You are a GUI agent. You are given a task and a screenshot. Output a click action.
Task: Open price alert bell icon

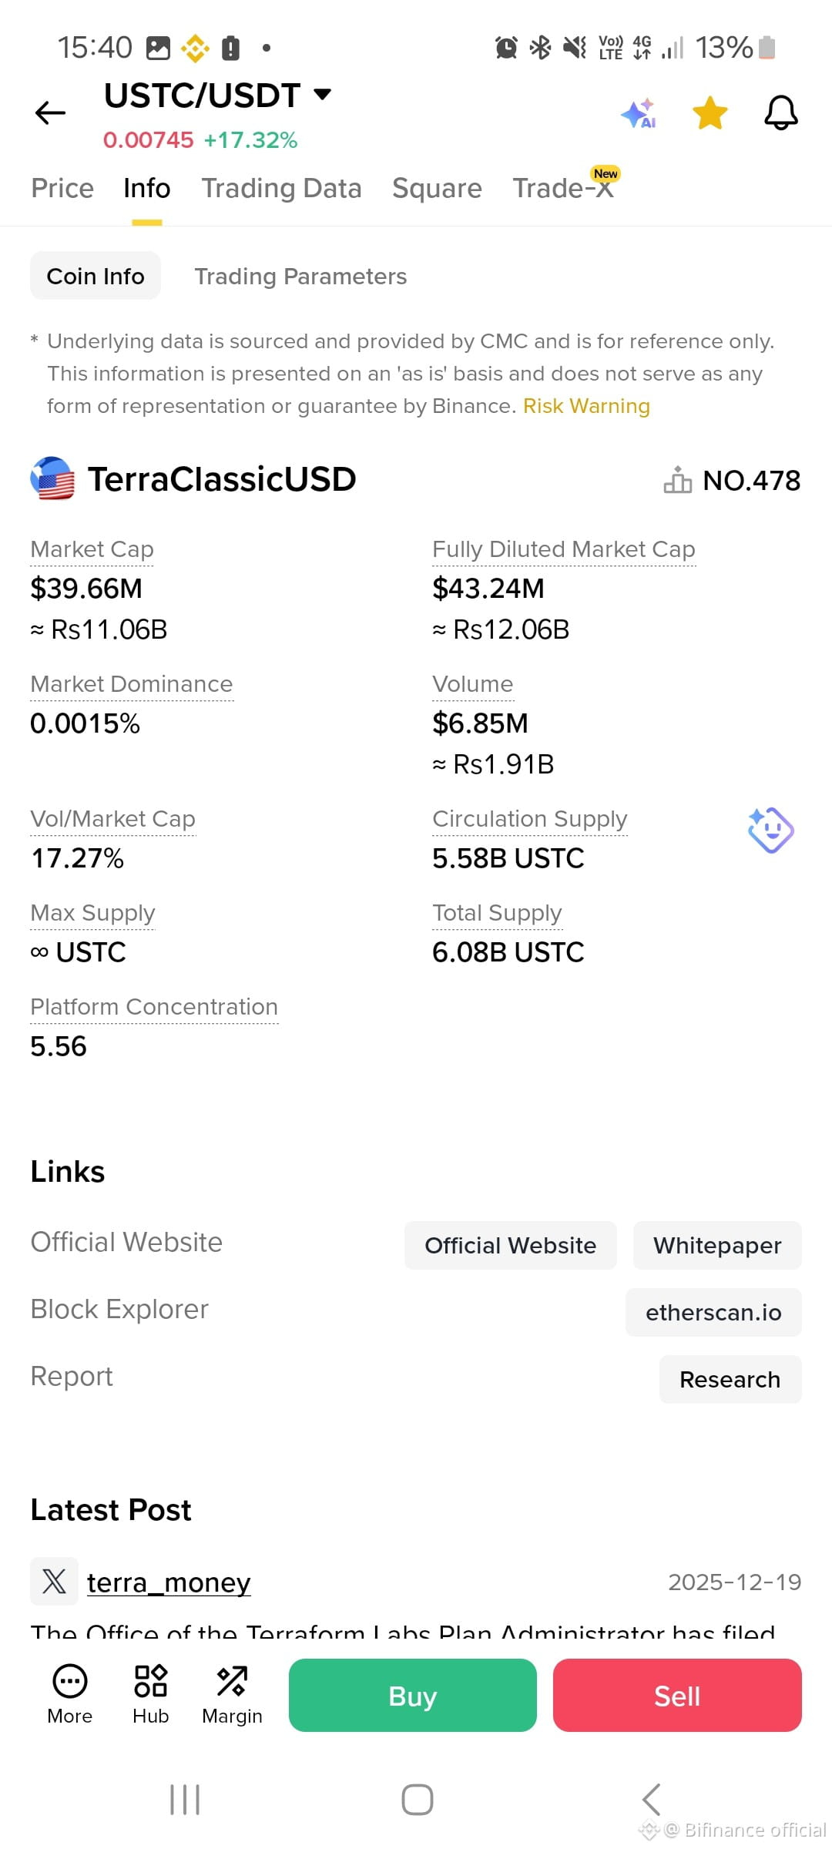pyautogui.click(x=780, y=113)
